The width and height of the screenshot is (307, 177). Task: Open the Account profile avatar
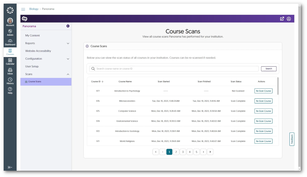pyautogui.click(x=10, y=21)
